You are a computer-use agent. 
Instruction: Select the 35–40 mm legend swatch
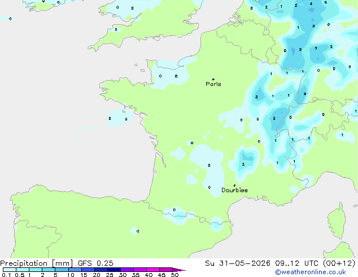point(140,270)
